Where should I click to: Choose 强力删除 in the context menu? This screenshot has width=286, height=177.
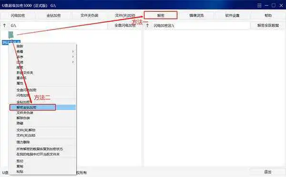pyautogui.click(x=42, y=142)
